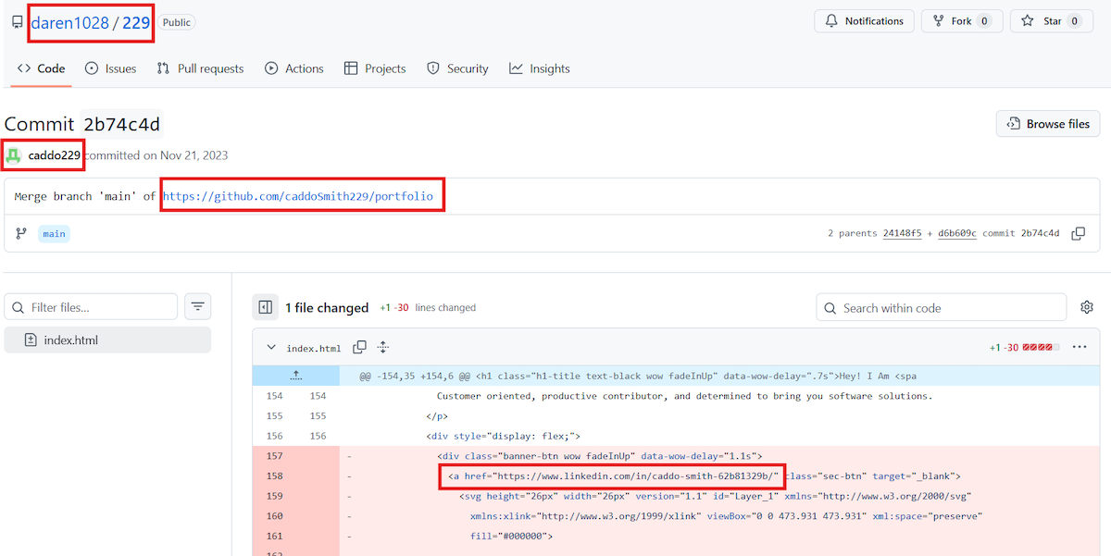Screen dimensions: 1111x556
Task: Click caddo229 avatar image
Action: pos(14,155)
